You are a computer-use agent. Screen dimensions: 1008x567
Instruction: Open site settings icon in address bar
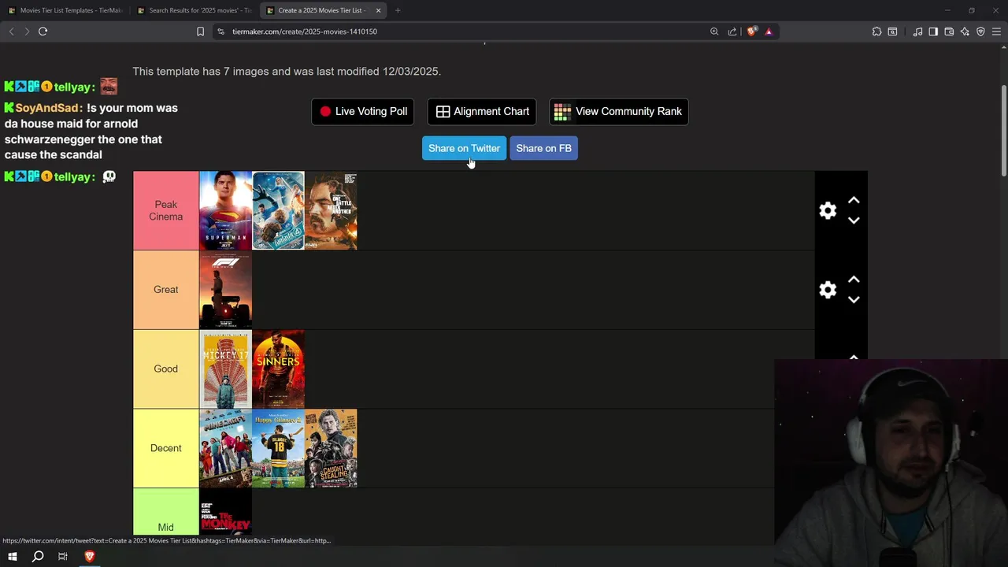(221, 31)
